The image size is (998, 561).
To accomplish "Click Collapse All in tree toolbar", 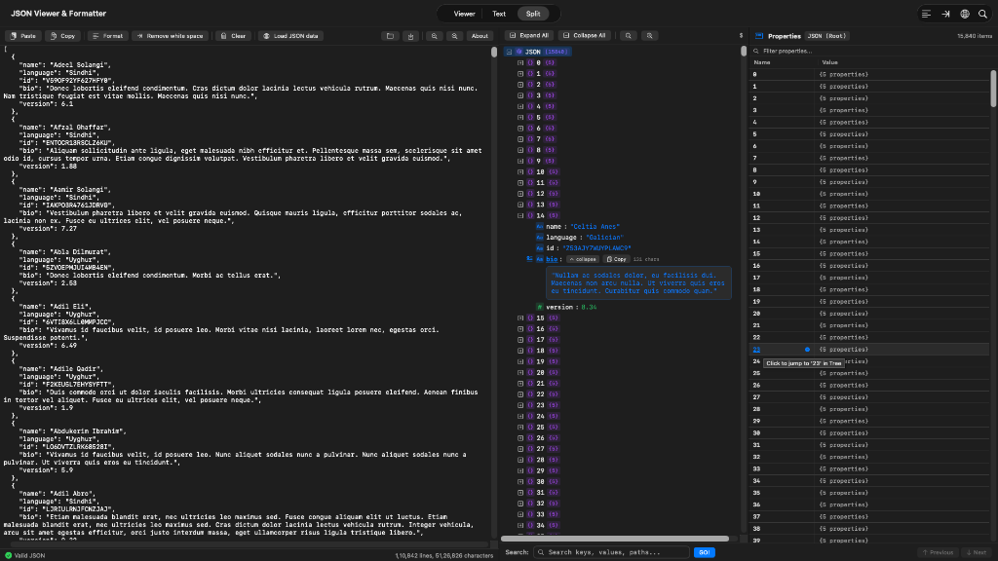I will [x=585, y=36].
